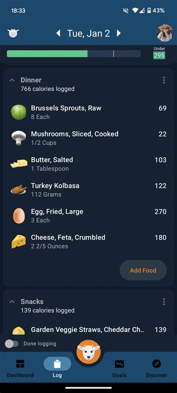Open the profile photo avatar
Viewport: 177px width, 393px height.
click(x=165, y=33)
